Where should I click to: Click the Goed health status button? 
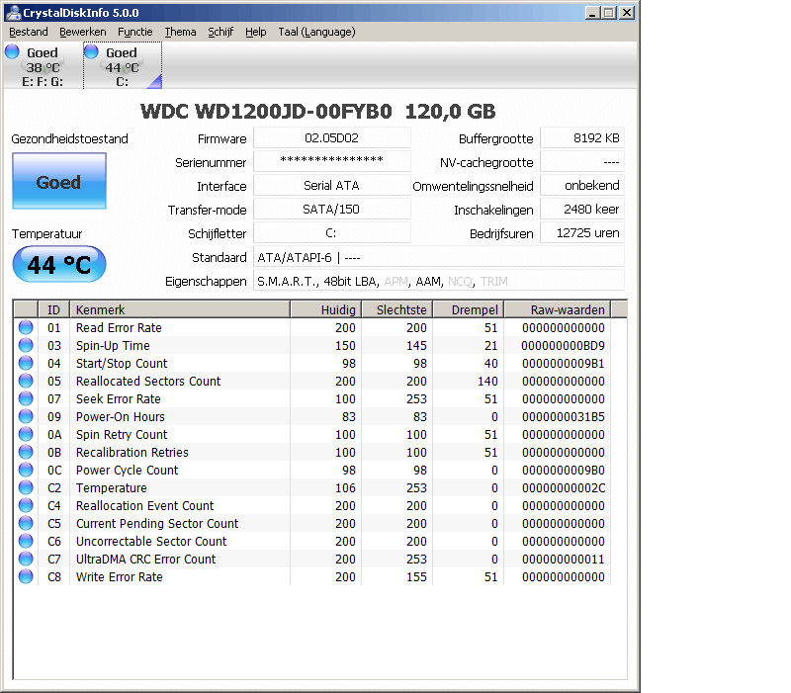pyautogui.click(x=59, y=181)
